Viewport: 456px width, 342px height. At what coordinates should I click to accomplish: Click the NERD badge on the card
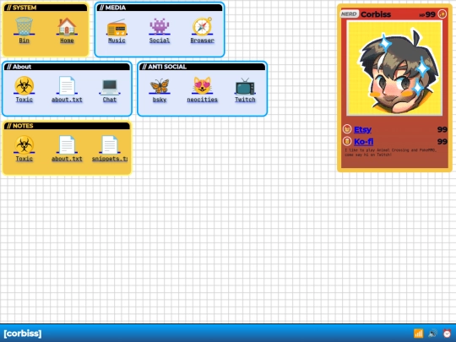point(350,14)
